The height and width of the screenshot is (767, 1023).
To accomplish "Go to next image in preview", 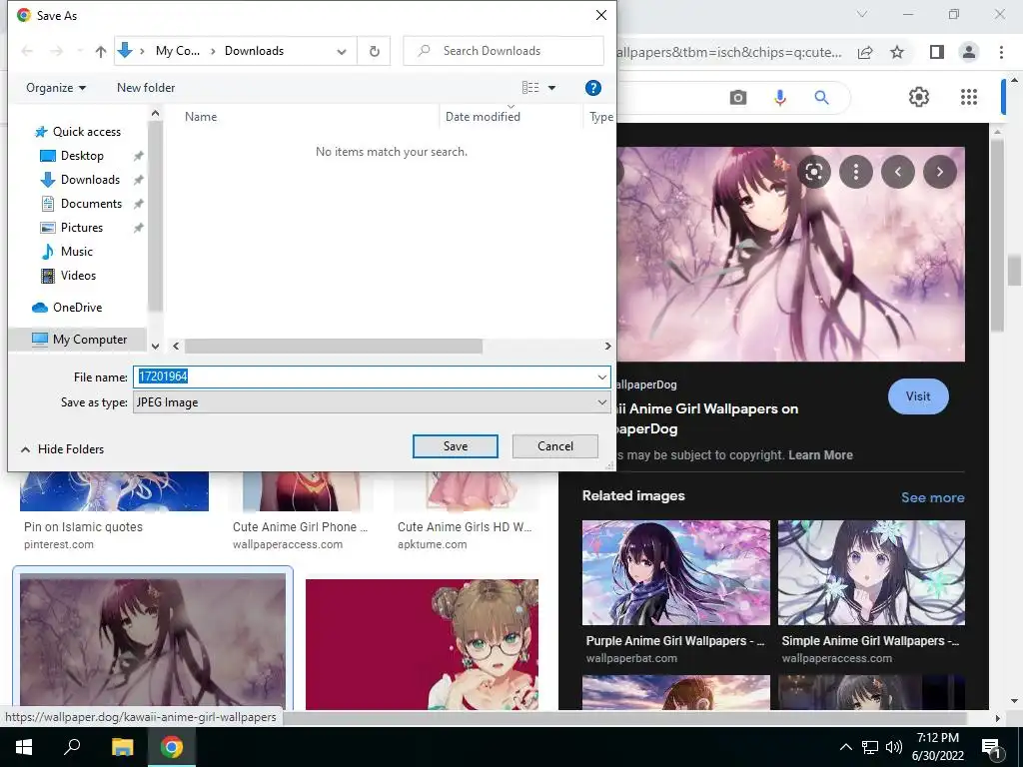I will coord(939,172).
